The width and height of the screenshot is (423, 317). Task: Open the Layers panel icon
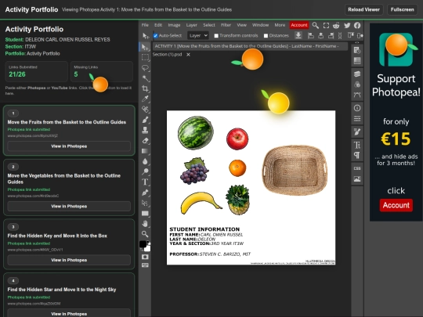point(357,74)
